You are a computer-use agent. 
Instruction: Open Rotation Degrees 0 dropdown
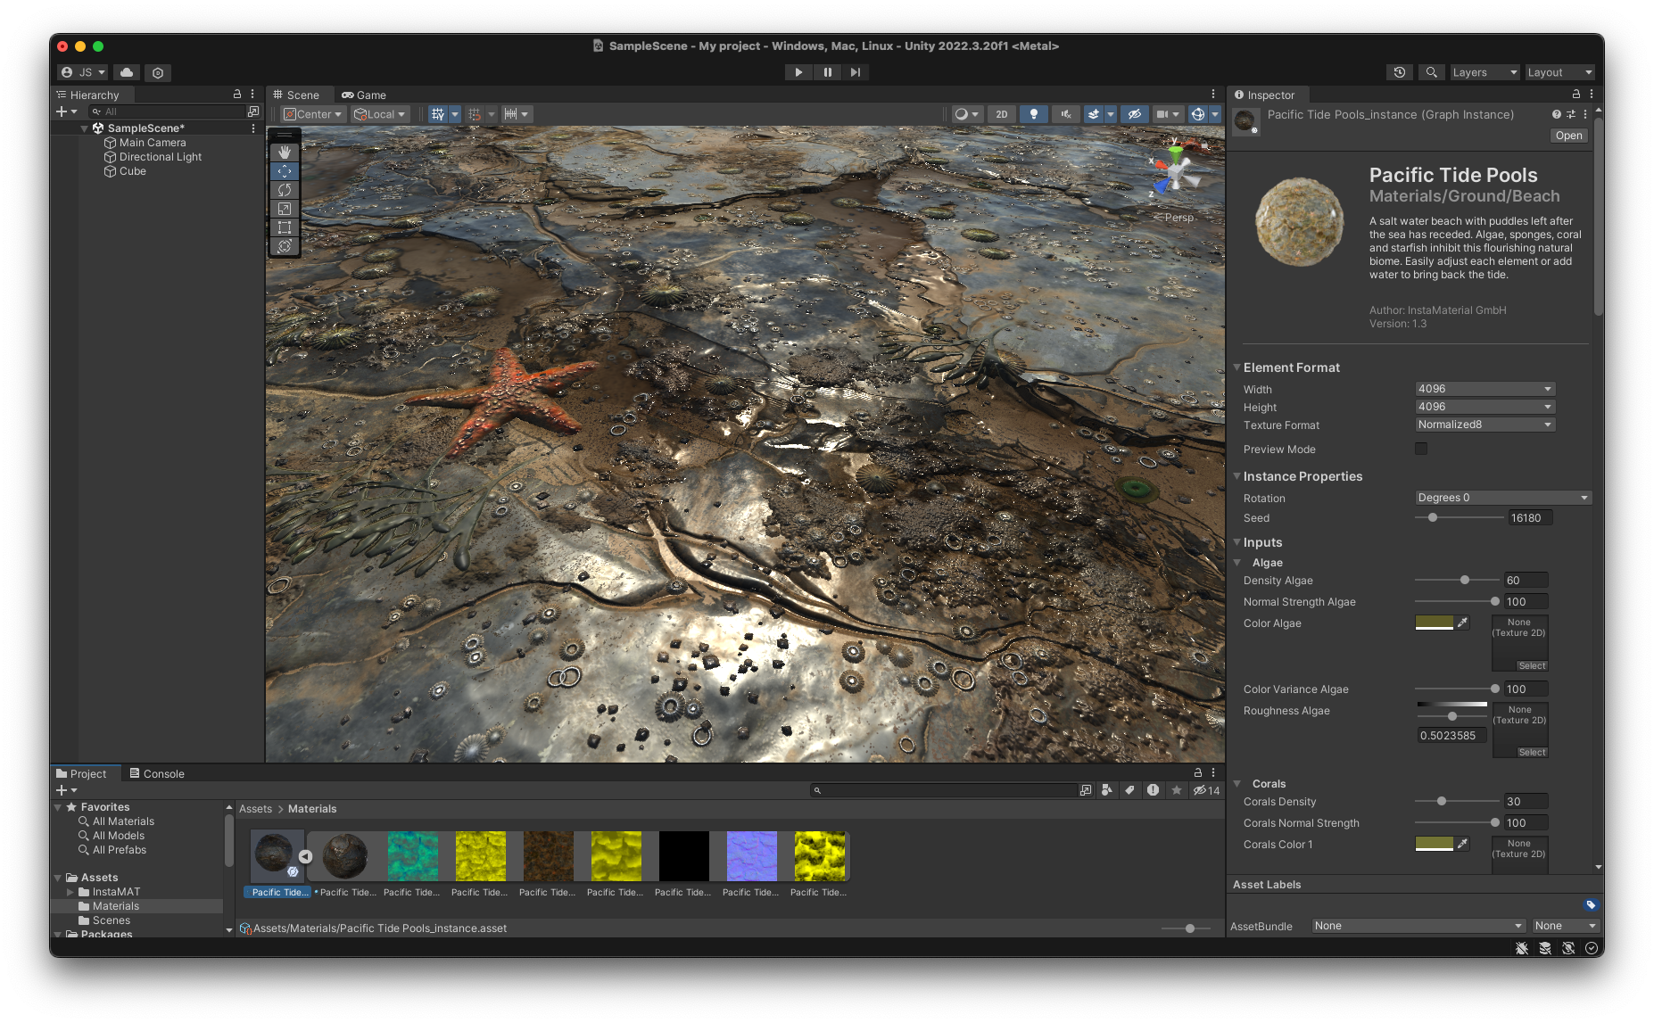1503,498
